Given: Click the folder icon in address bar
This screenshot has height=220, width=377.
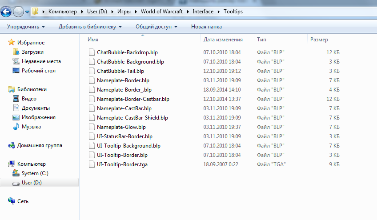Looking at the screenshot, I should (36, 11).
